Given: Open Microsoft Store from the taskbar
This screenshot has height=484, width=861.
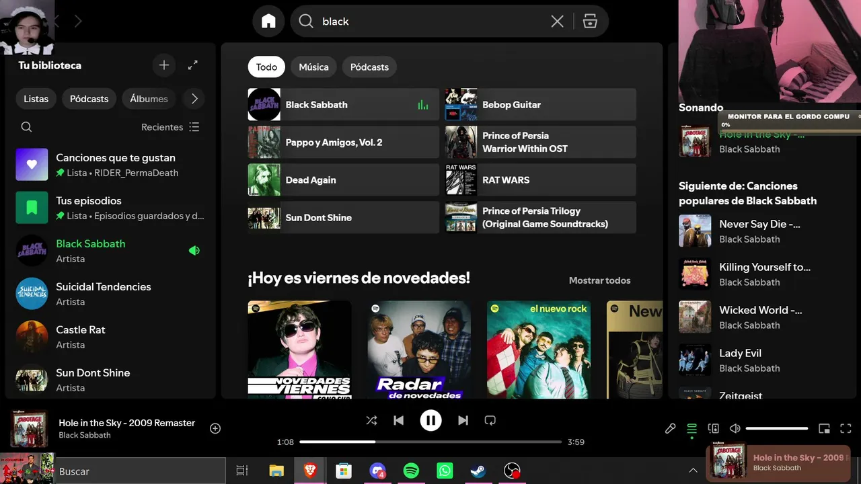Looking at the screenshot, I should [x=344, y=471].
